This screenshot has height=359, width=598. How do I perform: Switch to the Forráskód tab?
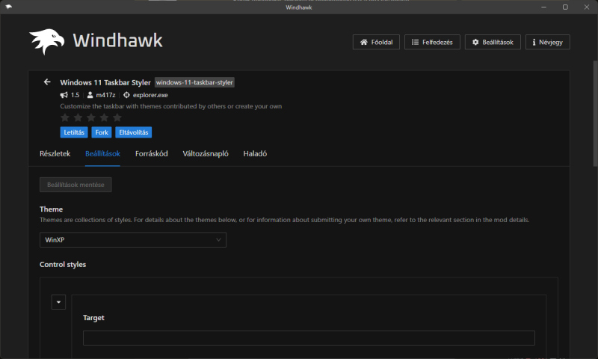(152, 154)
